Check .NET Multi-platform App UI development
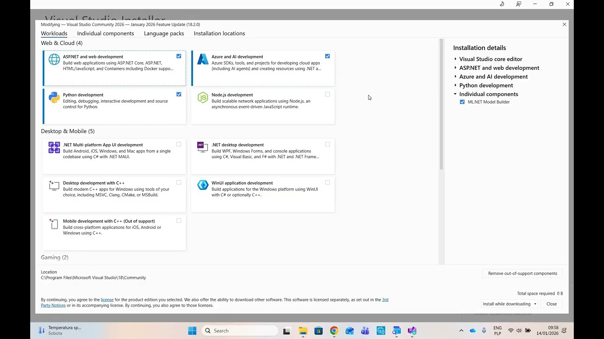Image resolution: width=604 pixels, height=339 pixels. pyautogui.click(x=179, y=144)
